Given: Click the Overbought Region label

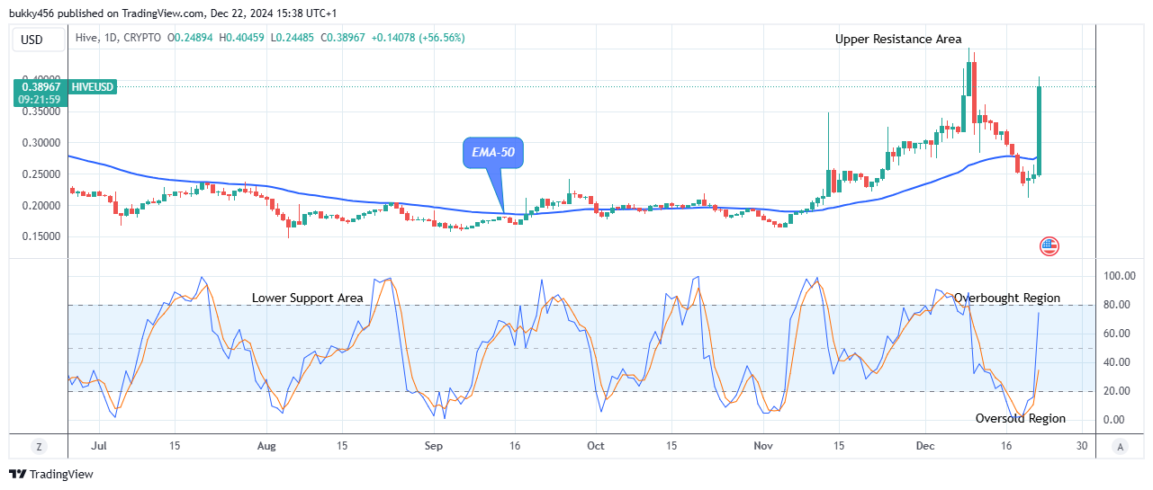Looking at the screenshot, I should [x=1007, y=298].
